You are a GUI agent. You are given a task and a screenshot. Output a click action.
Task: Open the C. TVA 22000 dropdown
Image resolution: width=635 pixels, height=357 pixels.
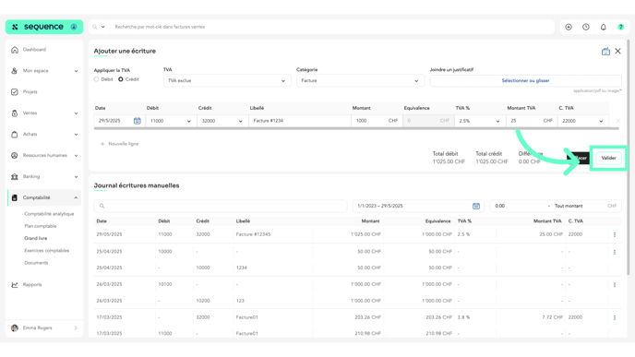pyautogui.click(x=582, y=121)
